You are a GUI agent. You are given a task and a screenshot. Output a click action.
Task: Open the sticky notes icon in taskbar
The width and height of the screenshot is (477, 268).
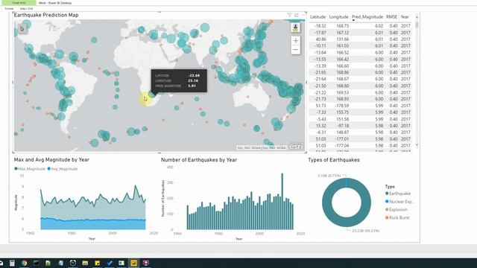click(98, 263)
